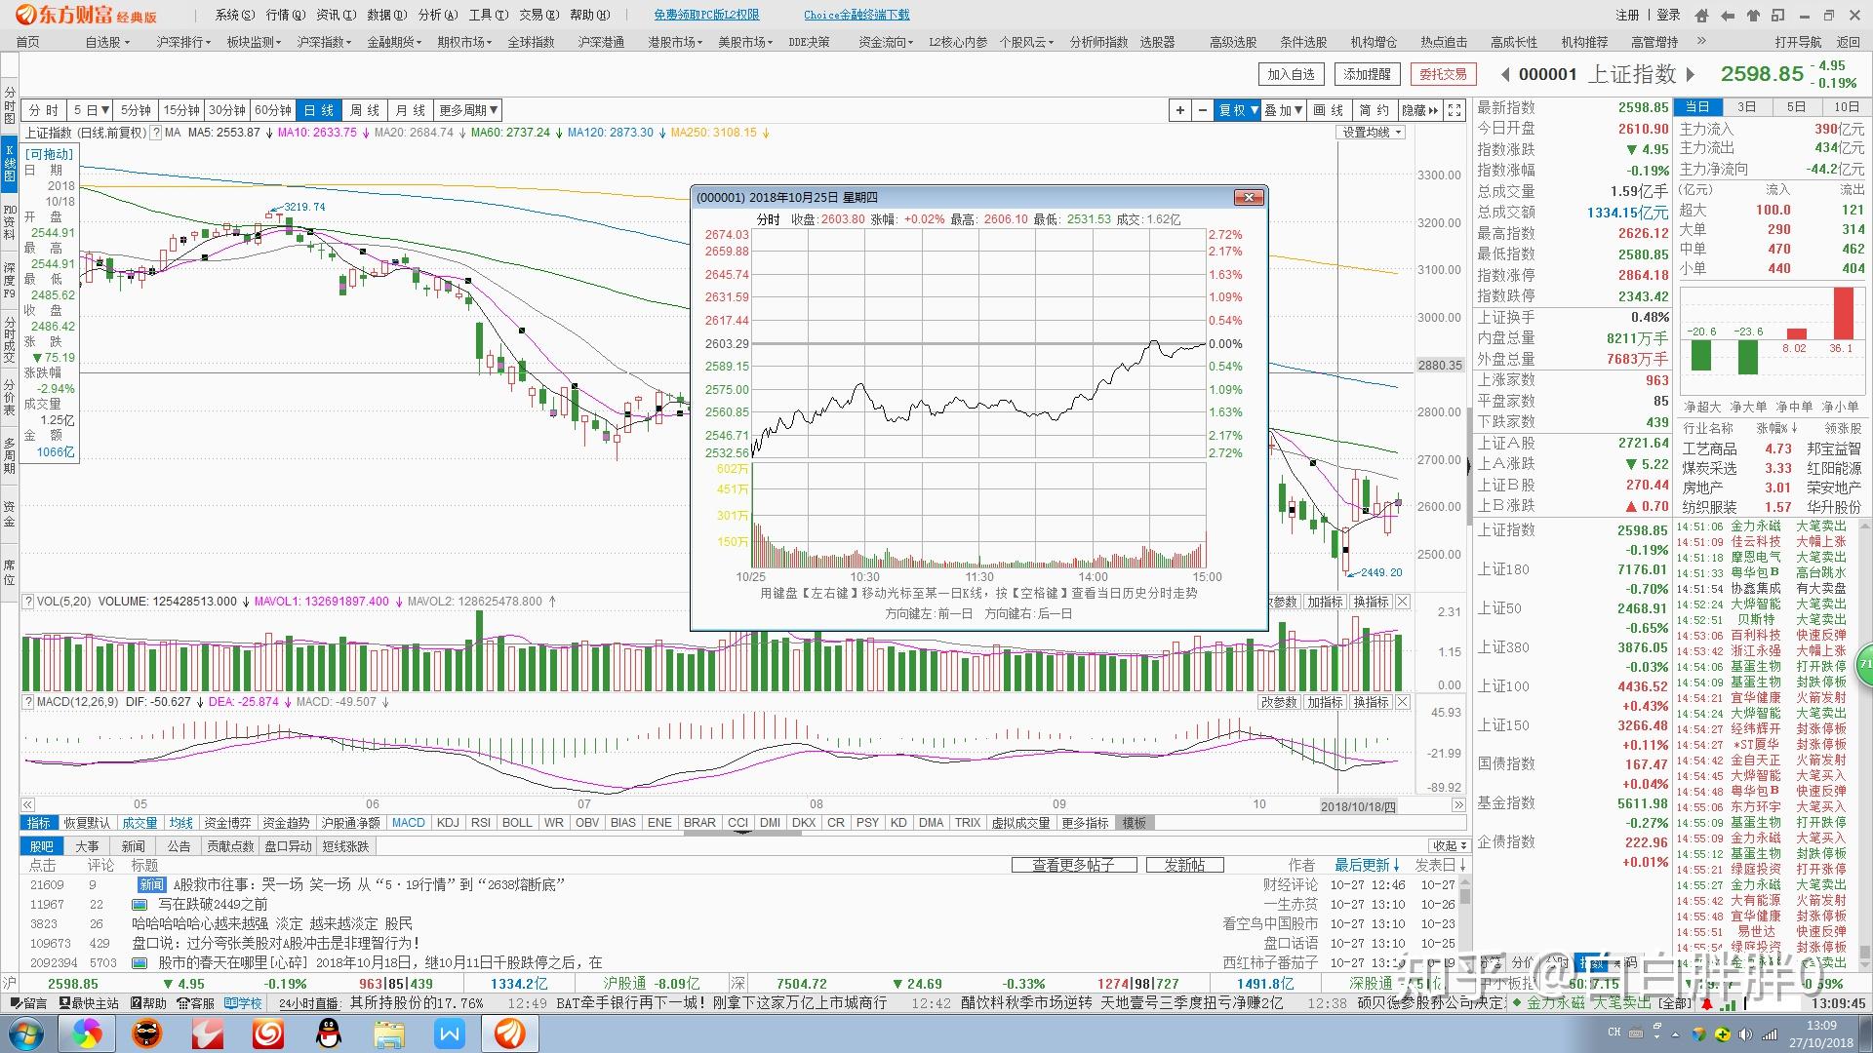This screenshot has width=1873, height=1053.
Task: Click 加入自选 button
Action: pyautogui.click(x=1291, y=74)
